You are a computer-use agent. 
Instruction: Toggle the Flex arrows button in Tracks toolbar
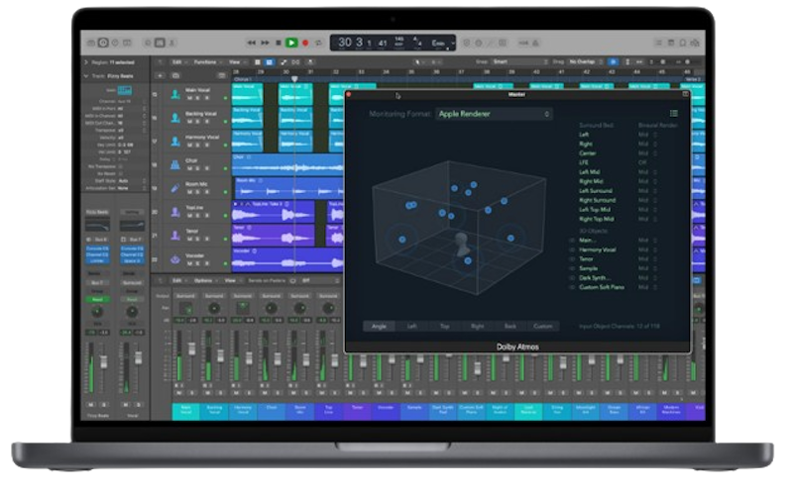point(296,62)
